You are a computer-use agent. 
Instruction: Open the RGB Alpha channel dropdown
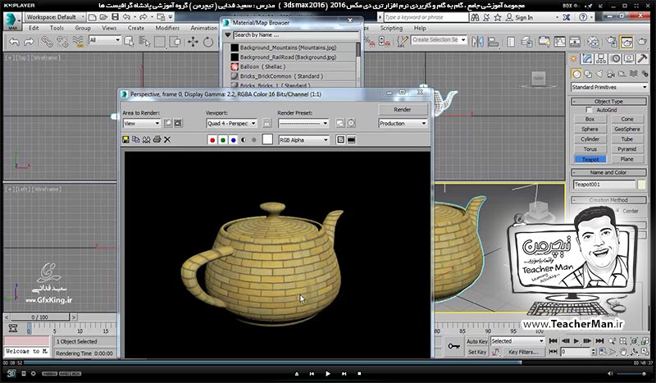click(x=303, y=139)
